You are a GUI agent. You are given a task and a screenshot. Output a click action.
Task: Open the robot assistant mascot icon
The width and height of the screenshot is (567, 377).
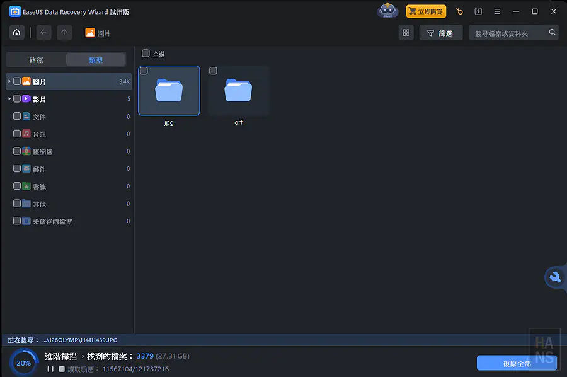tap(387, 11)
